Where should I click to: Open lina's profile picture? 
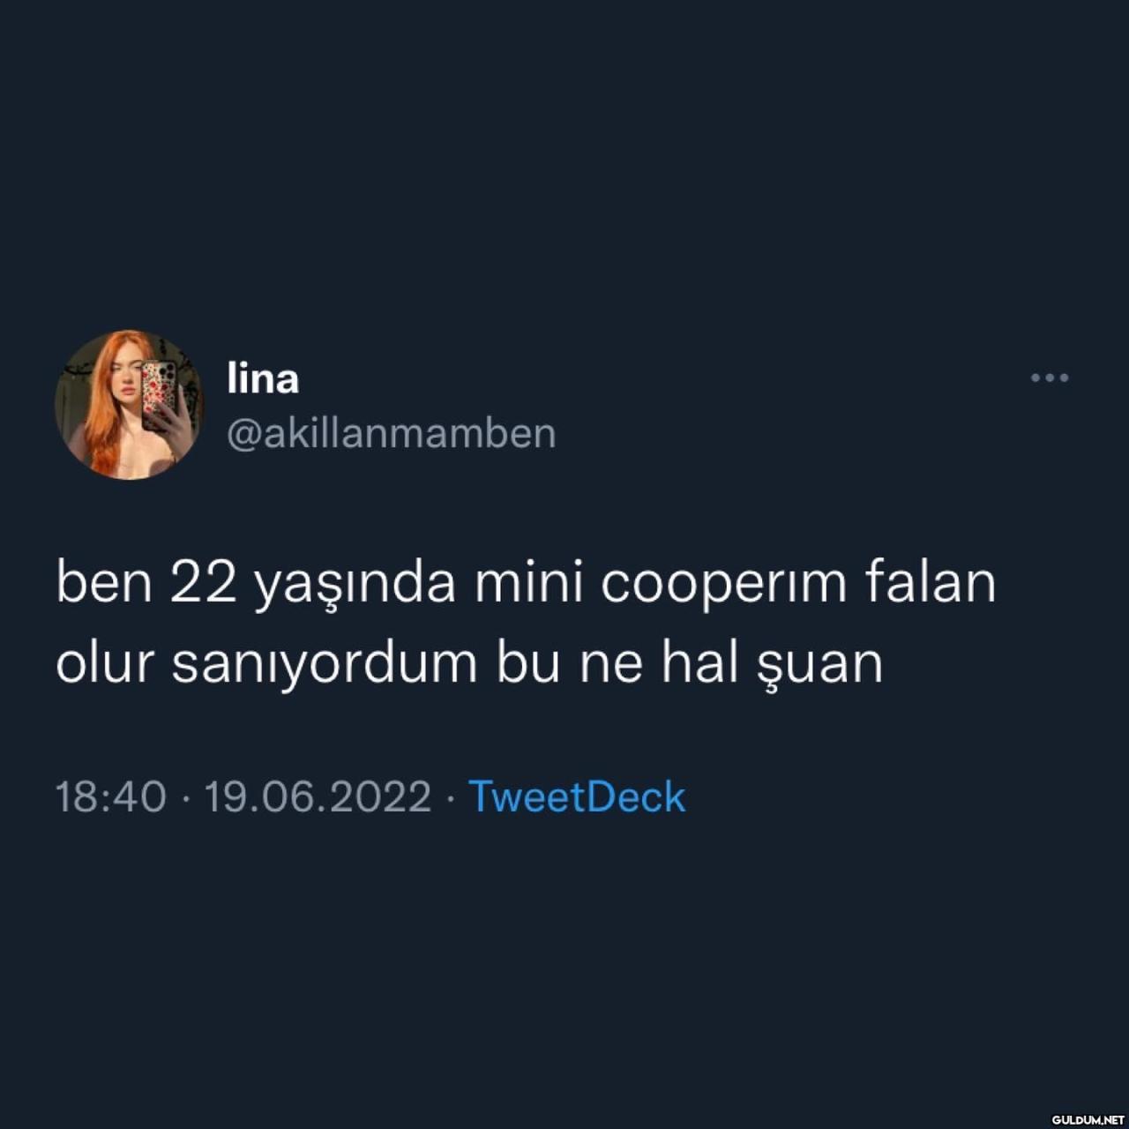coord(129,405)
